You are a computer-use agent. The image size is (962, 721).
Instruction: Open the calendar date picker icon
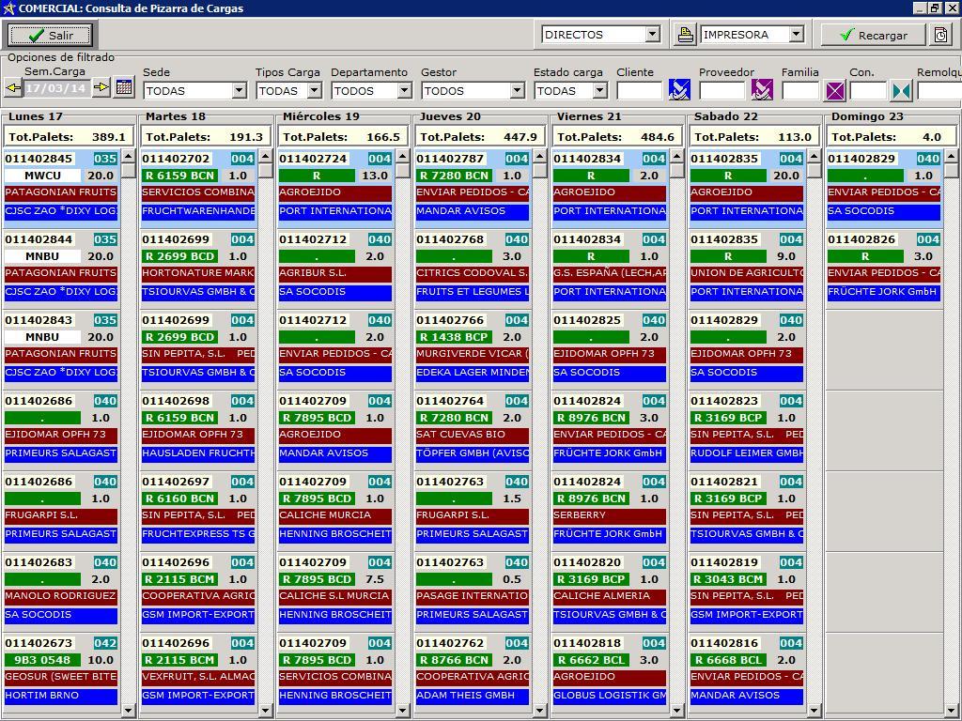coord(123,88)
